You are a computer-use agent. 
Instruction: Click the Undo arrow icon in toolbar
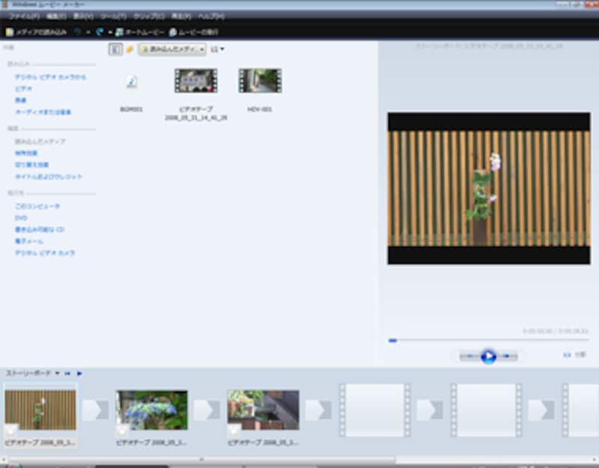78,32
